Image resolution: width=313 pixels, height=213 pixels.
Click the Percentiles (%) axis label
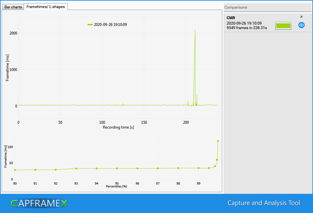pyautogui.click(x=116, y=186)
